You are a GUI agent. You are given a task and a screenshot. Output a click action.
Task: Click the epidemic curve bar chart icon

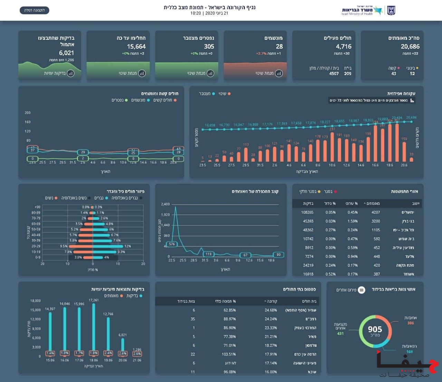412,101
